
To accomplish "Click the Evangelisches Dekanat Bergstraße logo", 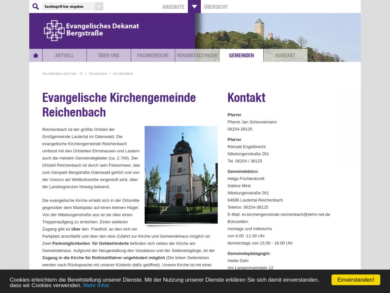I will (92, 30).
